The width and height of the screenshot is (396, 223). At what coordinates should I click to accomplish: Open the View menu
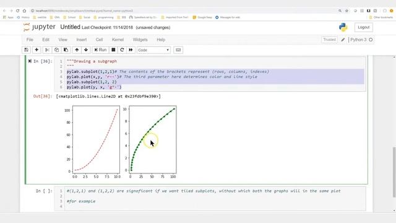click(x=63, y=40)
